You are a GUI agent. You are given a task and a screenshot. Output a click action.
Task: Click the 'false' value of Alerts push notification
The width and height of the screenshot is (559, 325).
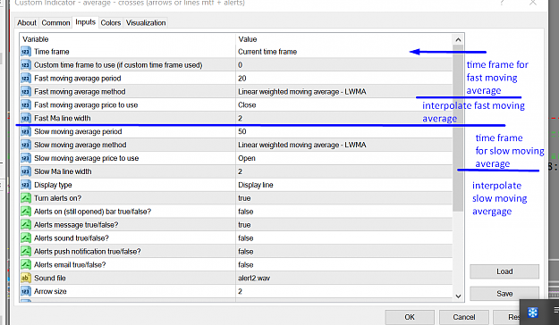(246, 251)
